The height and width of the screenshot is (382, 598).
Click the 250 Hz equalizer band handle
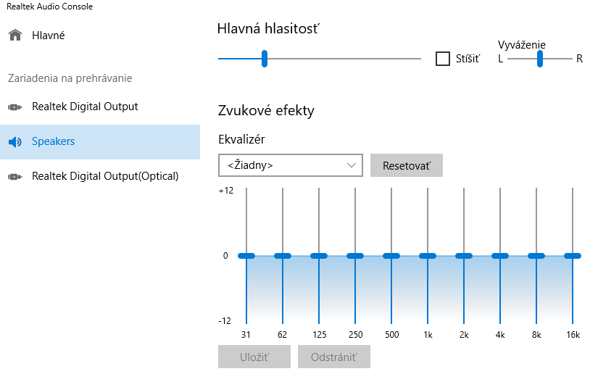355,256
